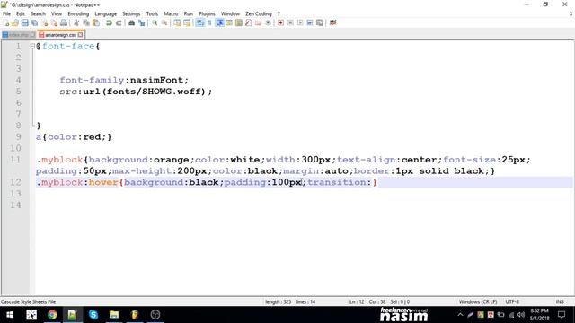
Task: Click the Save All toolbar icon
Action: (34, 22)
